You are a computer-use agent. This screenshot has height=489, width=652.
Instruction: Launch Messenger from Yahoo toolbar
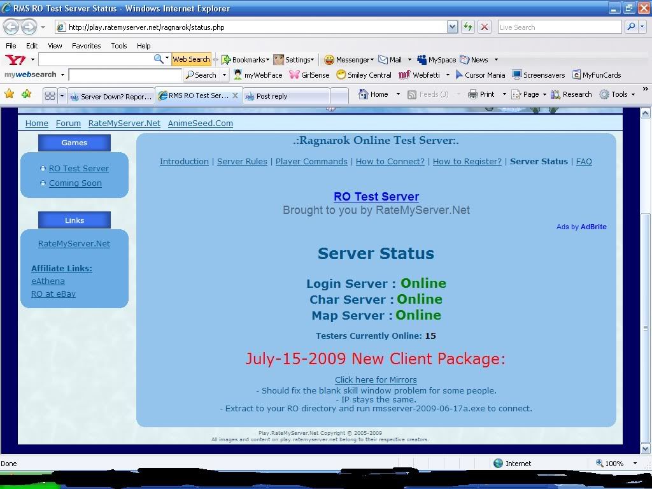point(349,60)
